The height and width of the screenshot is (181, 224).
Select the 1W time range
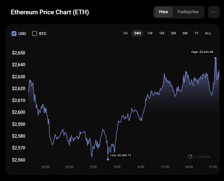150,33
